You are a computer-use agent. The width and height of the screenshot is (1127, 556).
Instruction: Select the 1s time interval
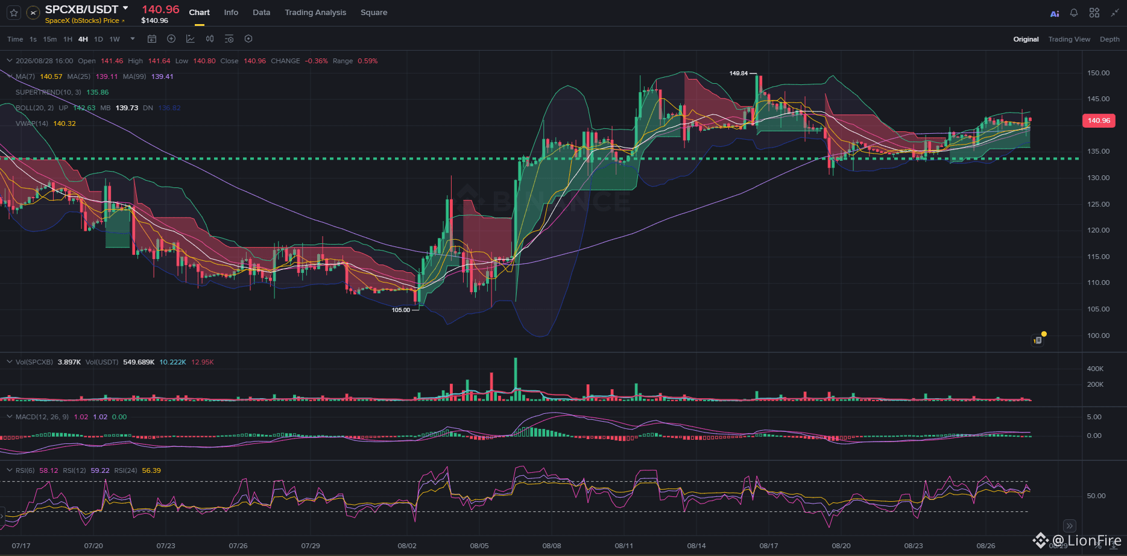click(33, 39)
